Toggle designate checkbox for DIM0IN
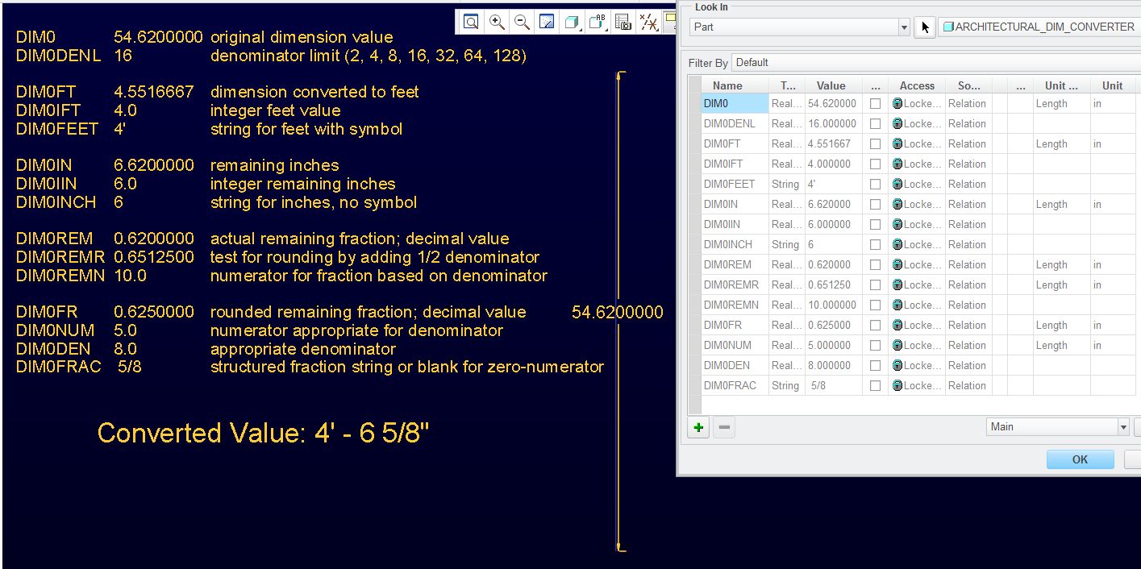Image resolution: width=1141 pixels, height=569 pixels. [875, 204]
